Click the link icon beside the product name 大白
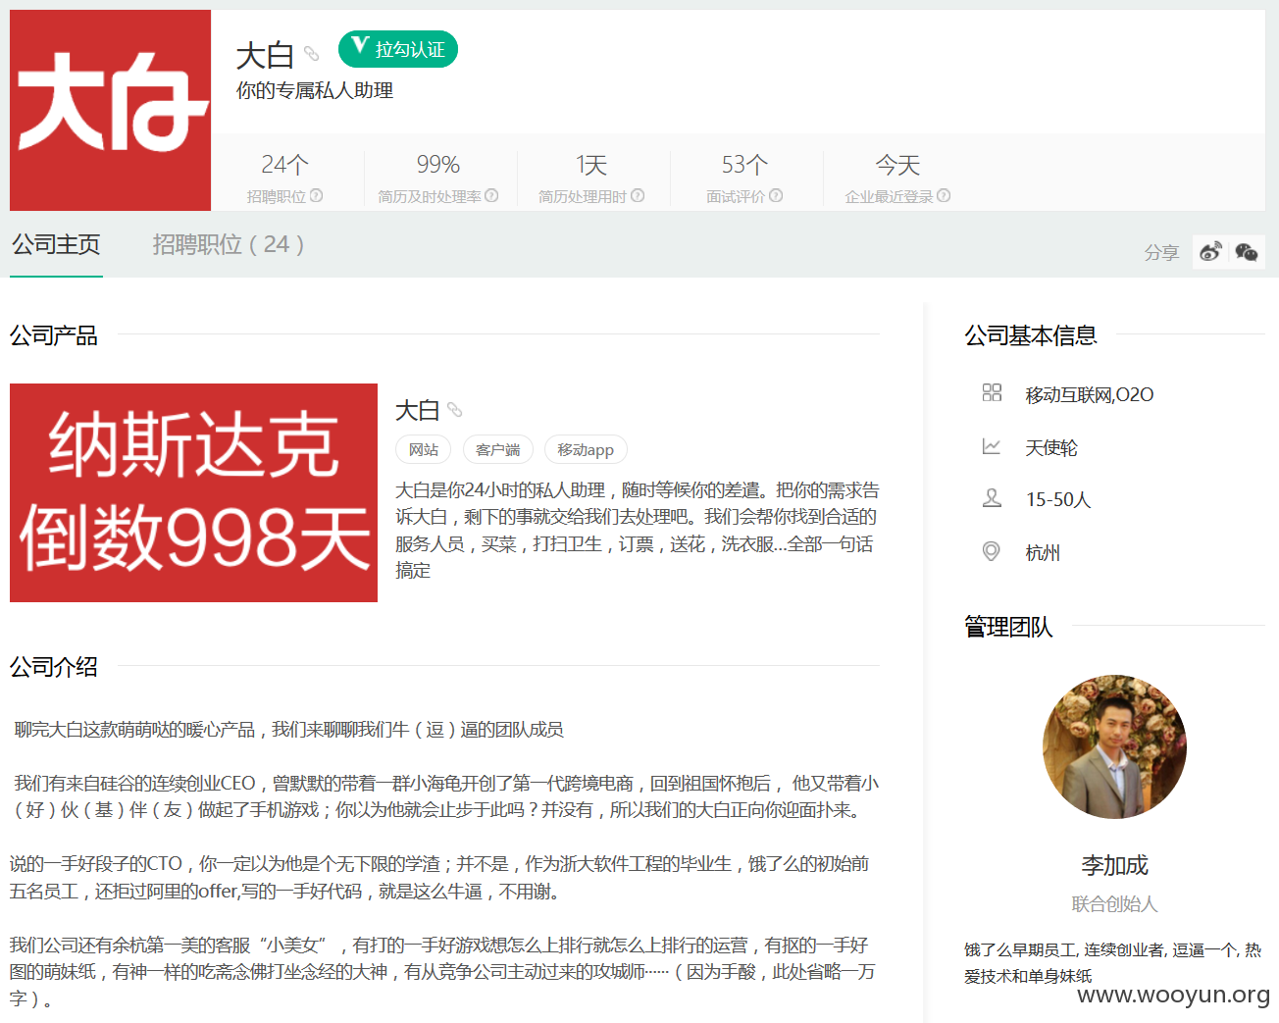Screen dimensions: 1279x1023 tap(454, 410)
